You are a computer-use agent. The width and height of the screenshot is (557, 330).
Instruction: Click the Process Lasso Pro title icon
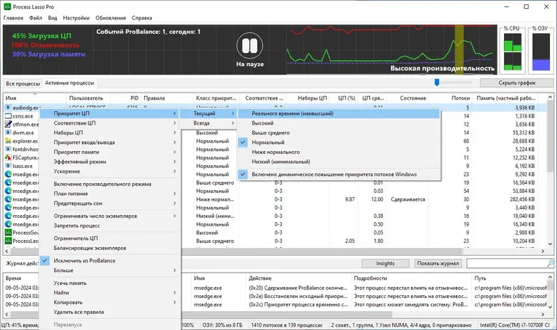click(x=7, y=6)
